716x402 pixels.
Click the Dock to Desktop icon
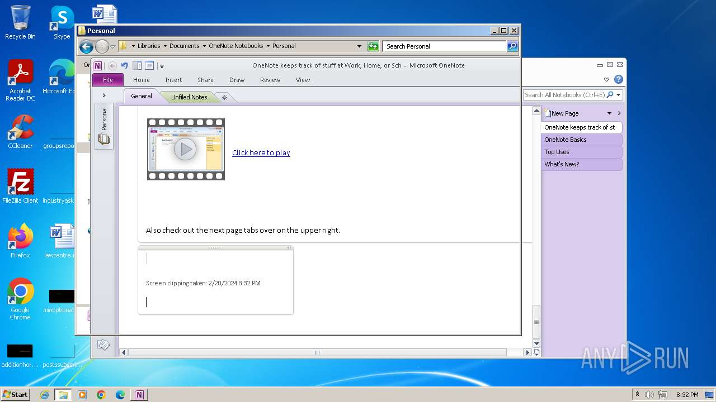[x=137, y=66]
